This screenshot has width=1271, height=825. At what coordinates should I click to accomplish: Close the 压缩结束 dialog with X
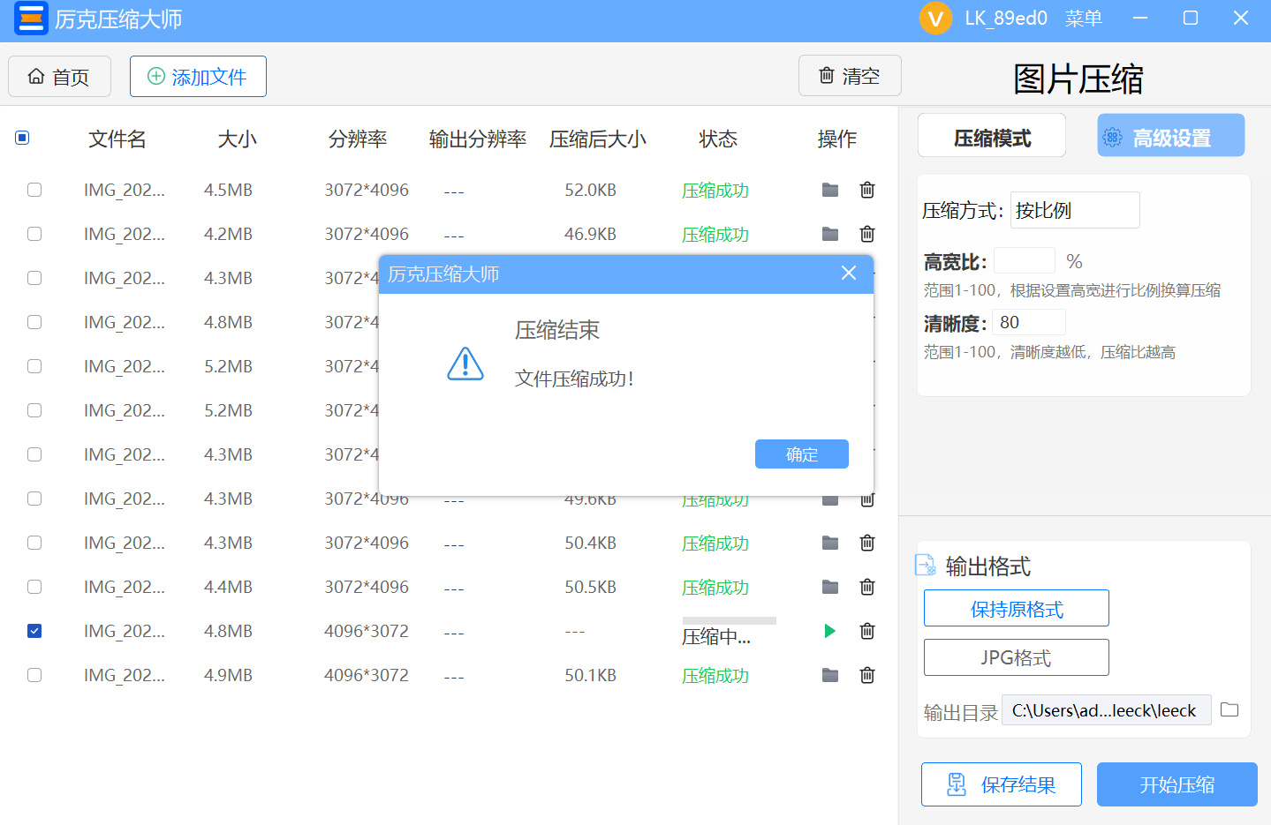coord(849,274)
